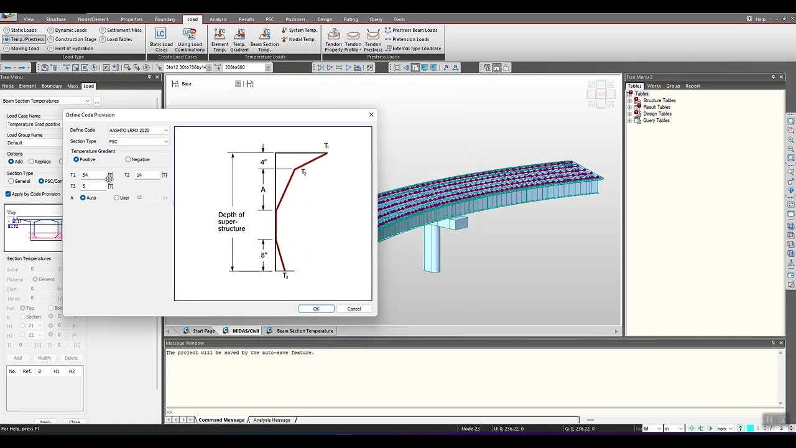Viewport: 796px width, 448px height.
Task: Click the ellipsis button beside load type
Action: click(97, 101)
